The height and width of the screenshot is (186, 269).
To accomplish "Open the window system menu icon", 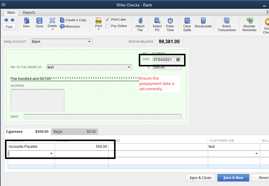I will pyautogui.click(x=4, y=5).
